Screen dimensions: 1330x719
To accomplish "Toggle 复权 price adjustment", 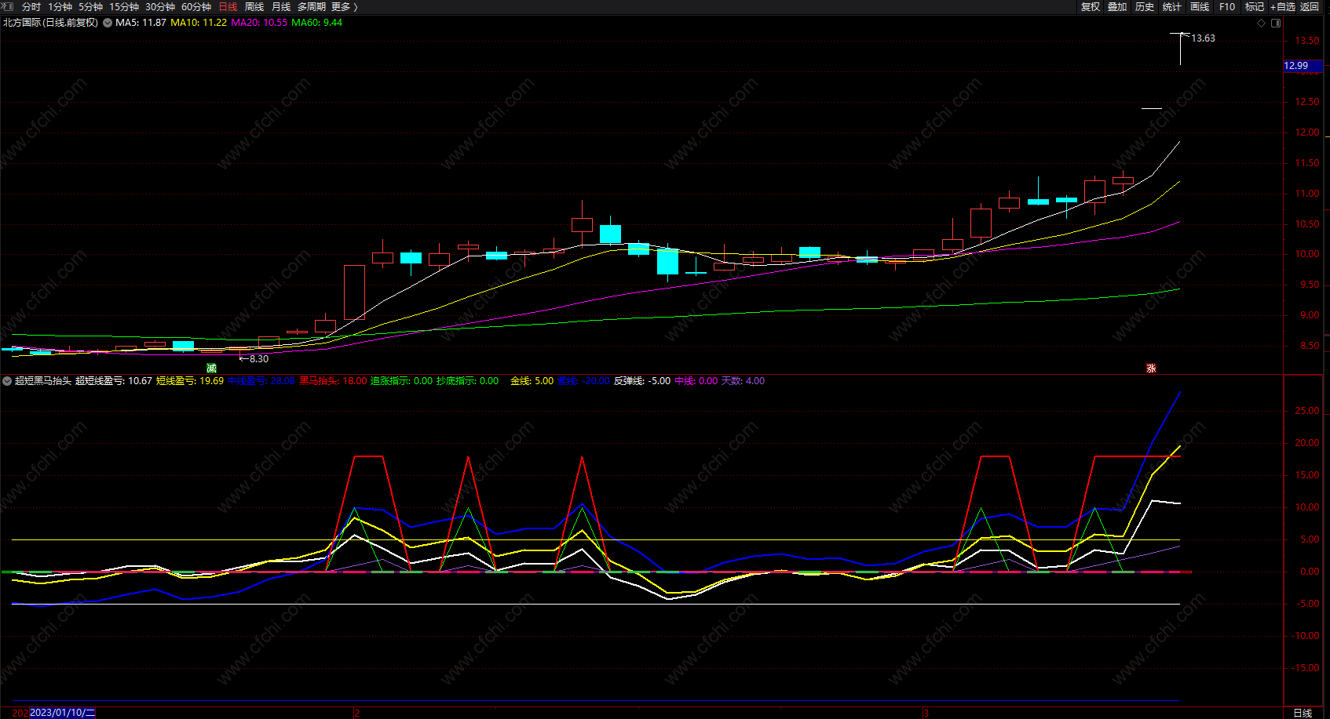I will pos(1091,6).
